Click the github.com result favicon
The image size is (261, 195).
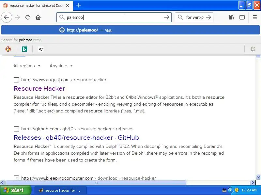[x=16, y=129]
